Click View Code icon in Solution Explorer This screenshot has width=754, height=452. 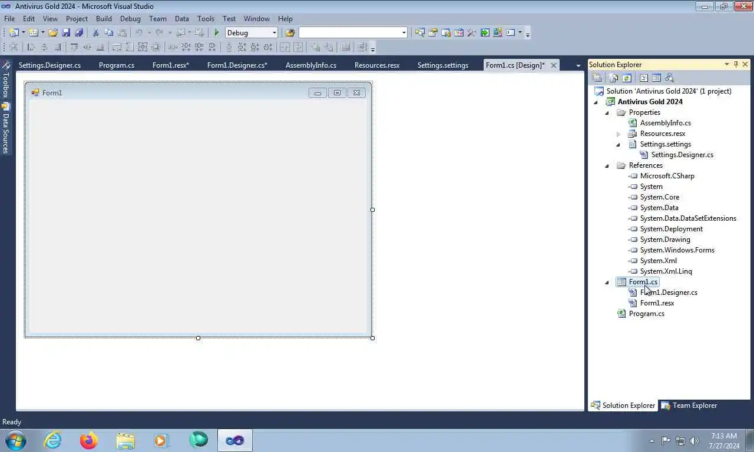[x=643, y=78]
